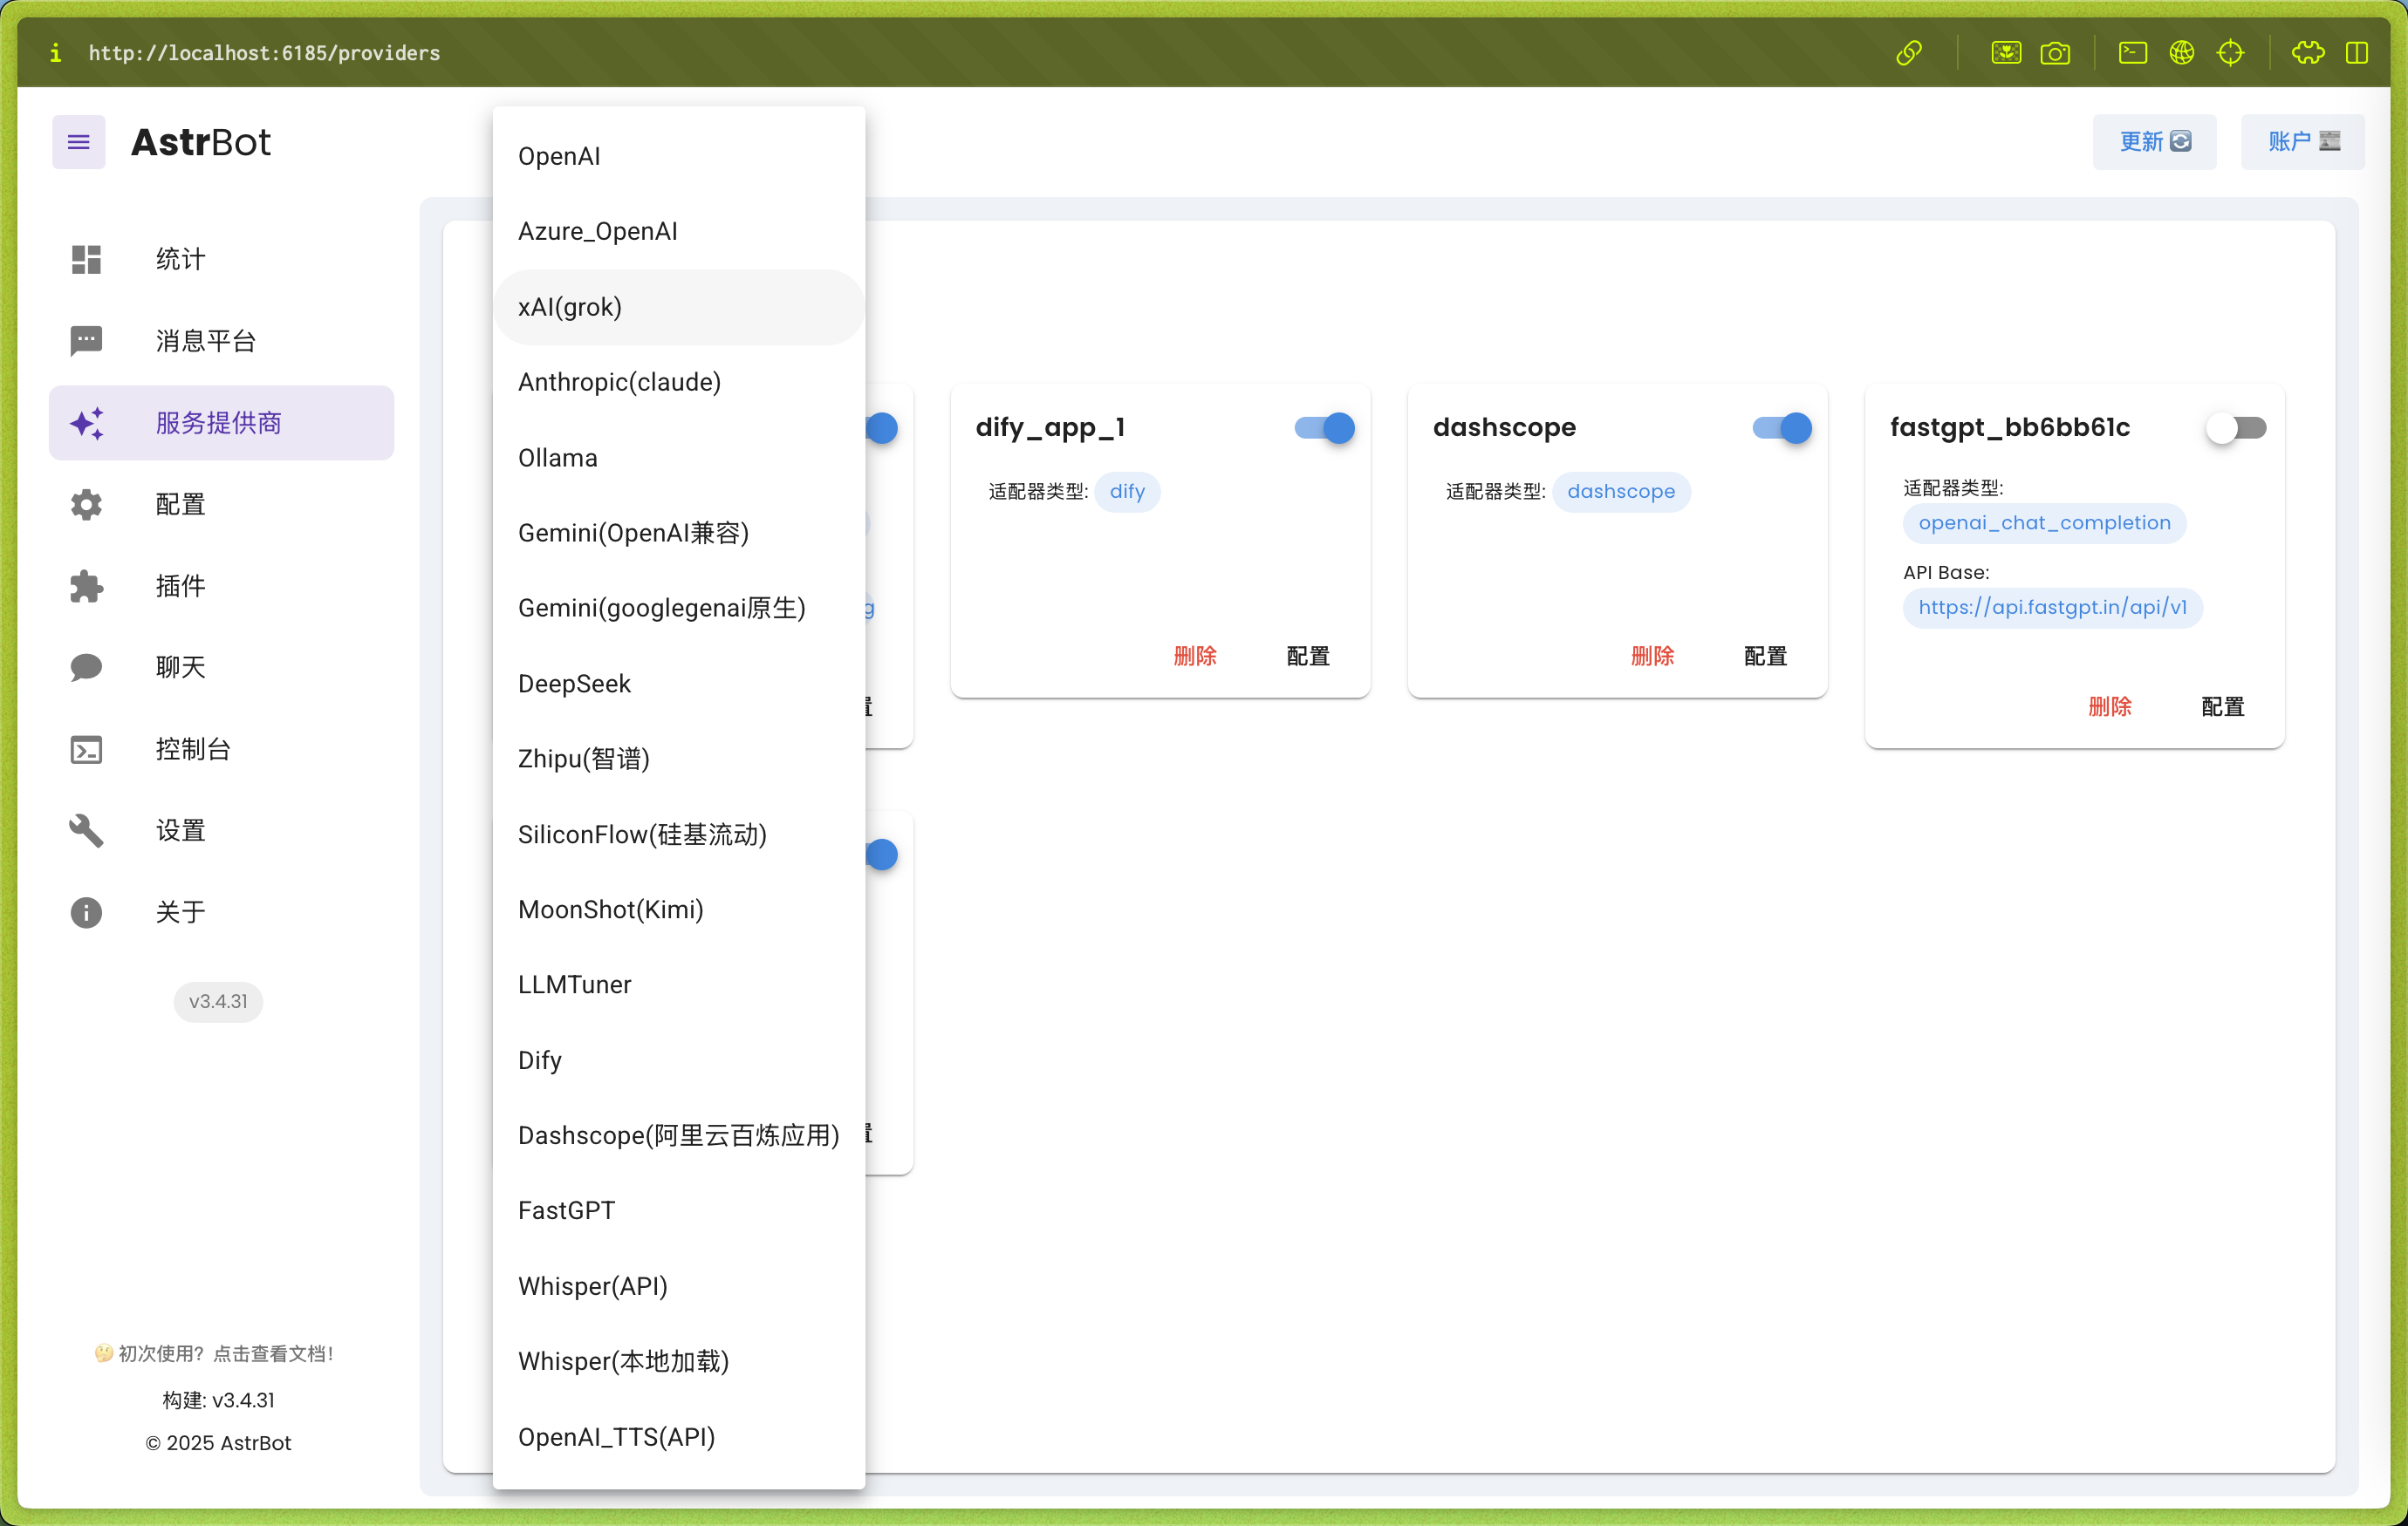
Task: Click the hamburger menu icon beside AstrBot
Action: [x=78, y=142]
